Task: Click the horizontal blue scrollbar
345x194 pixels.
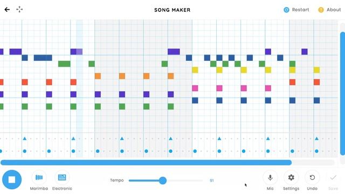Action: tap(146, 163)
